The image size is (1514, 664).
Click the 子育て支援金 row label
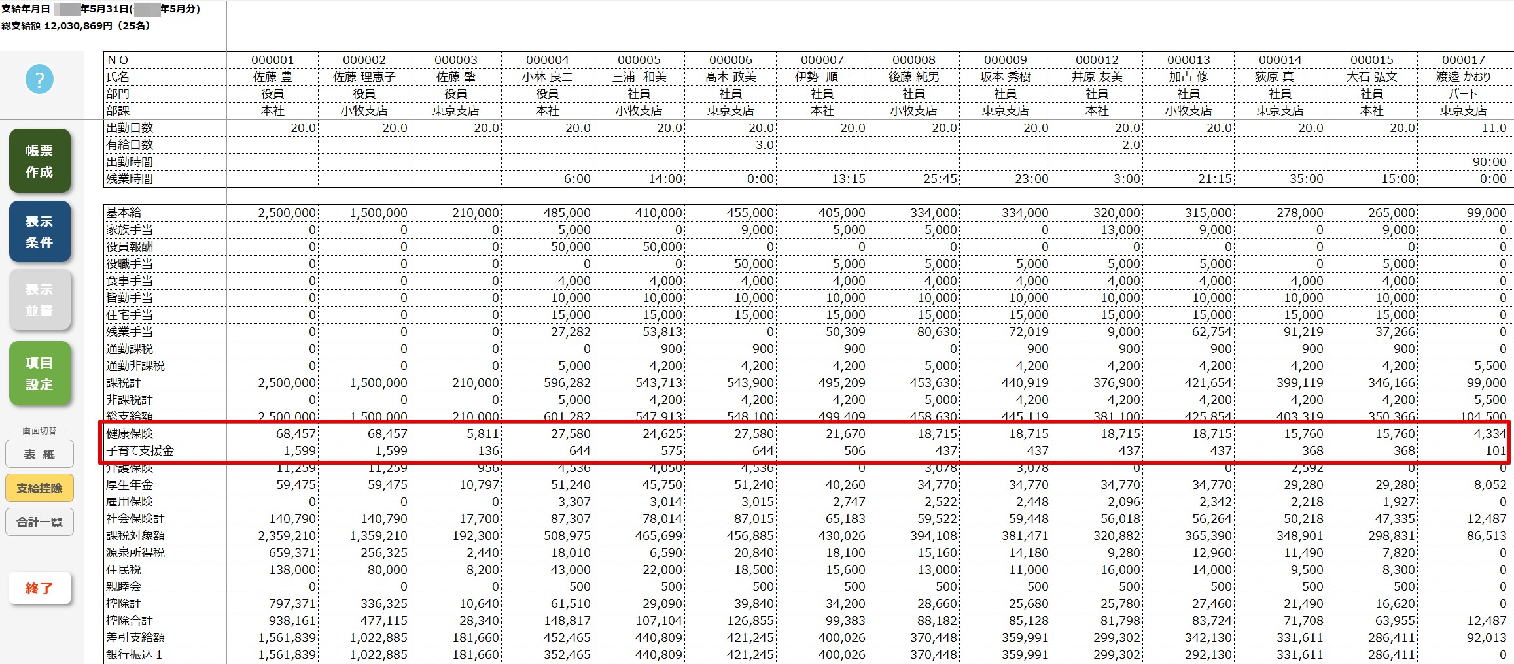140,450
